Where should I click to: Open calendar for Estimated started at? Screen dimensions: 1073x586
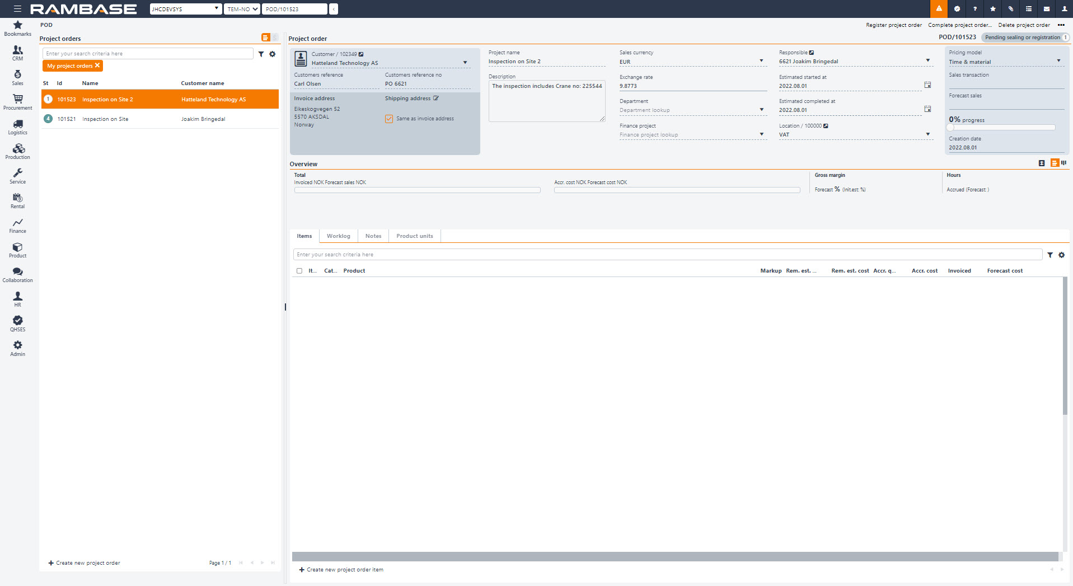(927, 85)
